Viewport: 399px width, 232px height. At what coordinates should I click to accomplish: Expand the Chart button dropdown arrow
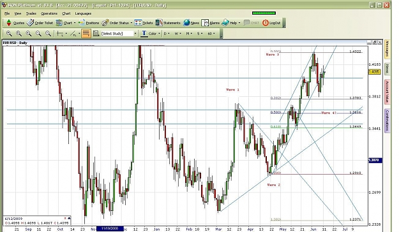coord(75,23)
